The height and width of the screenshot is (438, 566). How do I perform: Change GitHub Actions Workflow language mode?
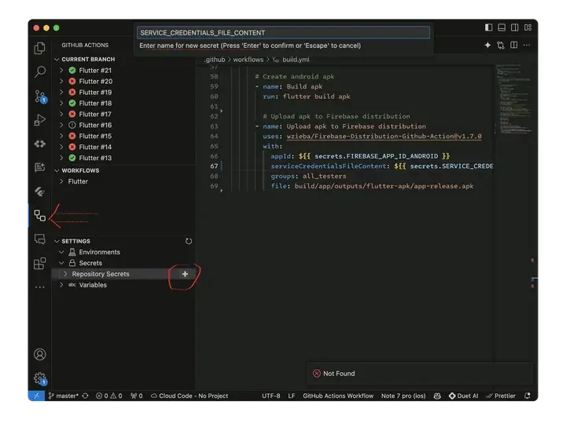338,396
